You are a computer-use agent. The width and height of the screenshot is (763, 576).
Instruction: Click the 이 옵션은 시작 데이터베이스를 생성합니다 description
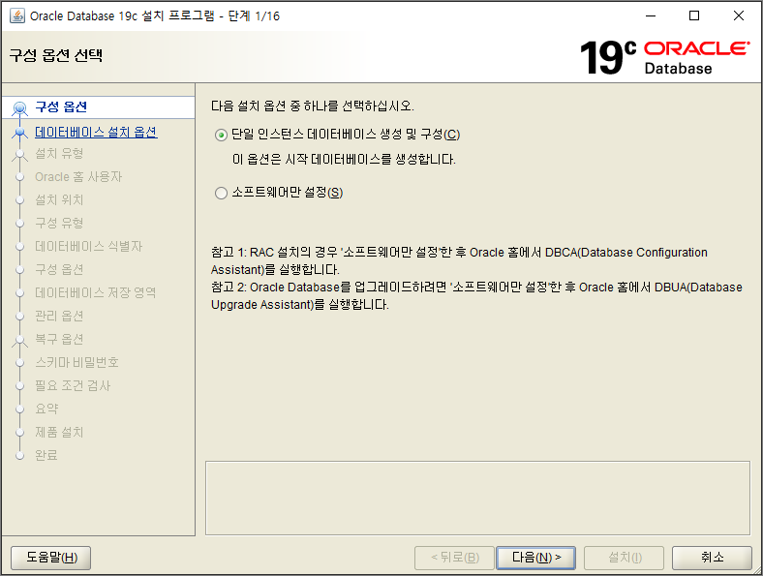point(344,159)
